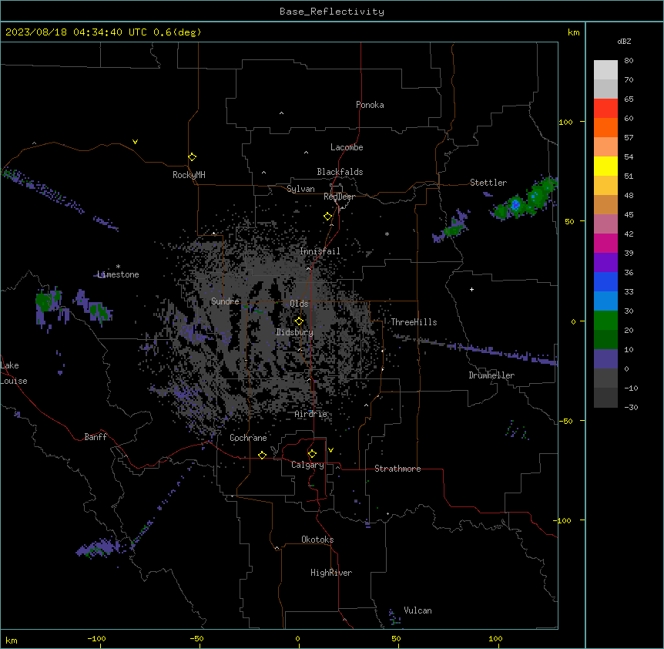664x649 pixels.
Task: Click the red 60-65 dBZ legend swatch
Action: tap(605, 109)
